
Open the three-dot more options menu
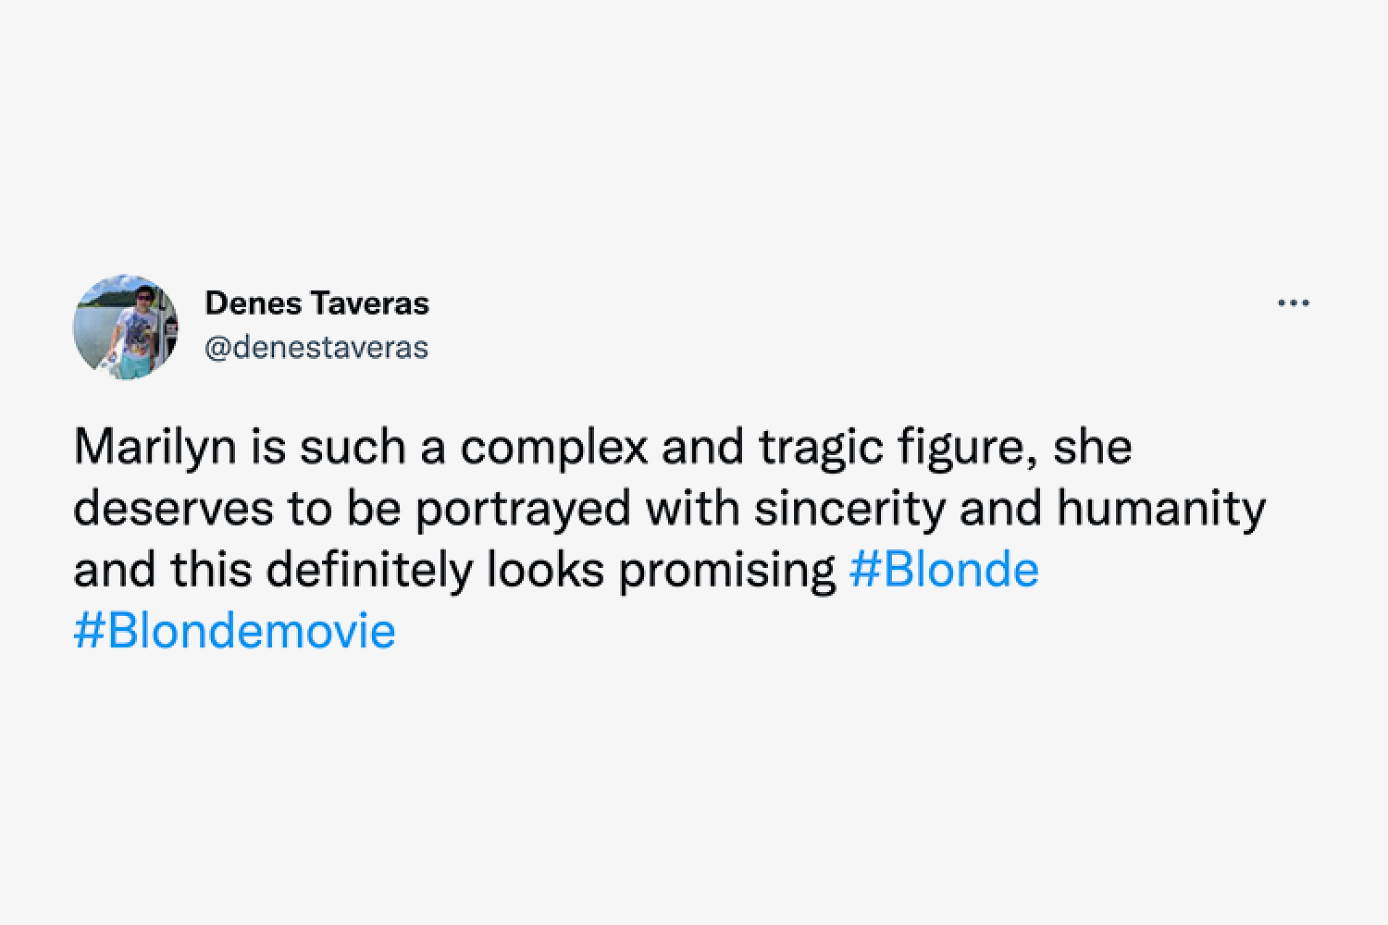tap(1293, 302)
